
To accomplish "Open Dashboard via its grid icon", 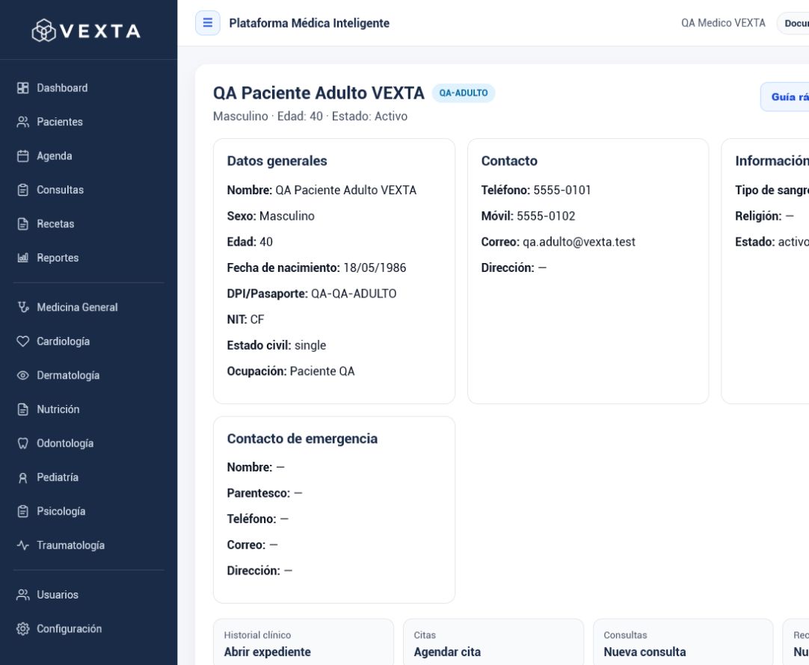I will click(x=22, y=88).
